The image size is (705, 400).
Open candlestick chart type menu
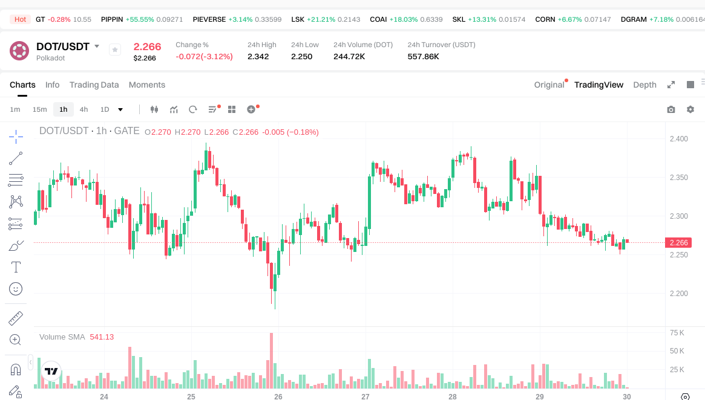154,109
